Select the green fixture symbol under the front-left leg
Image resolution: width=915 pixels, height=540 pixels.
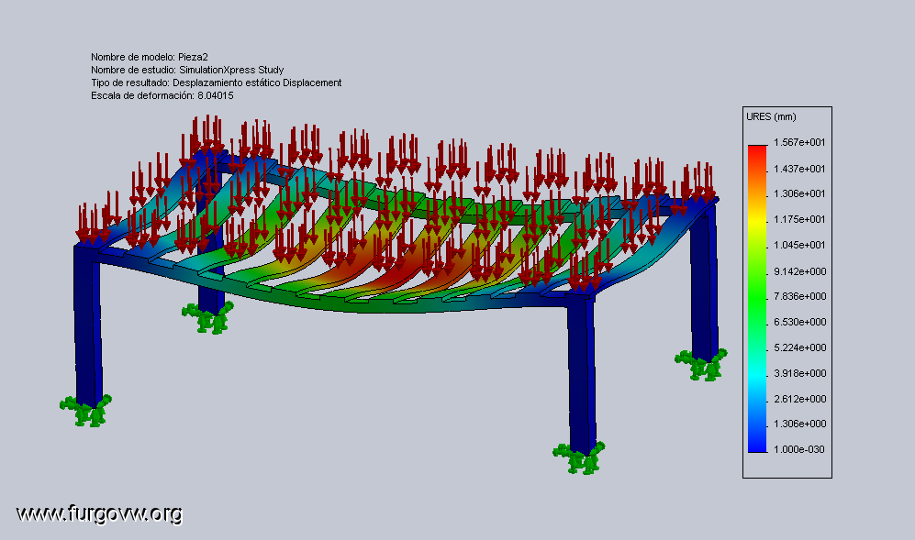click(x=85, y=411)
